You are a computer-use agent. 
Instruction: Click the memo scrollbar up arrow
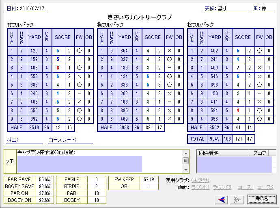tap(186, 154)
